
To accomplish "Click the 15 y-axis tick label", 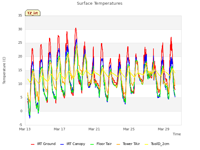I will [x=20, y=70].
